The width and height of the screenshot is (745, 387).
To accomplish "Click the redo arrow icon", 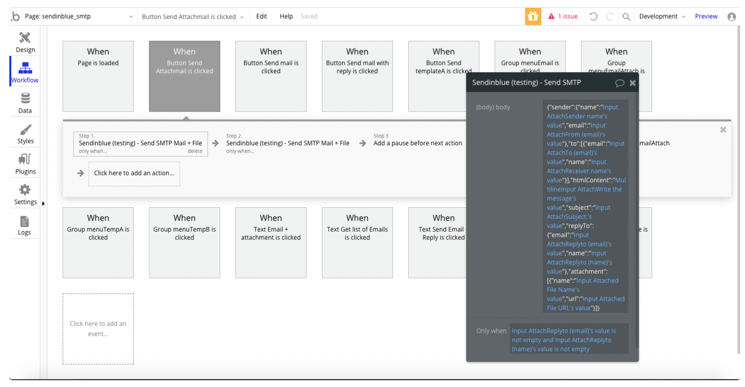I will pos(610,16).
